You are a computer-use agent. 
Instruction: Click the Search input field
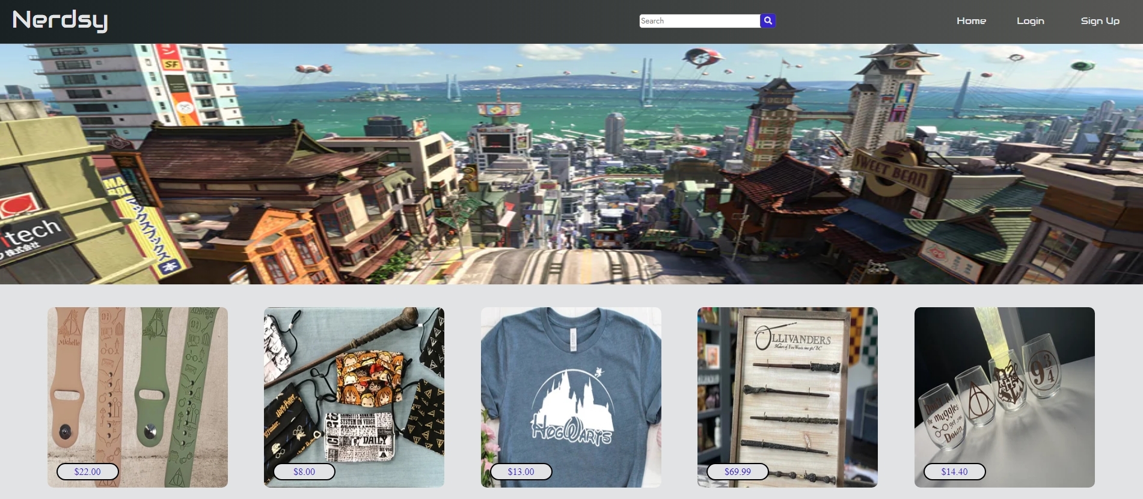tap(700, 21)
